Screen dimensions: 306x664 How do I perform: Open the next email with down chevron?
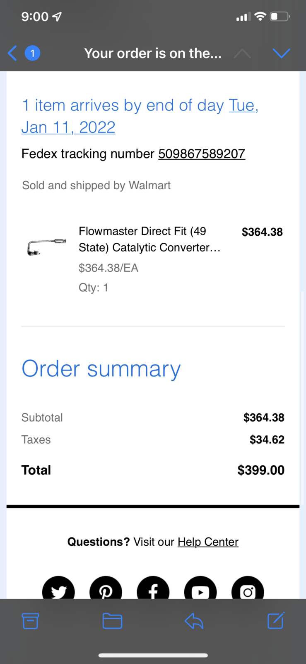coord(281,53)
